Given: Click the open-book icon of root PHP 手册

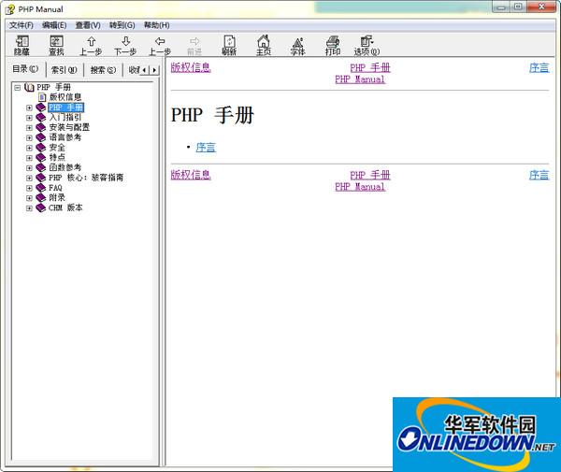Looking at the screenshot, I should tap(29, 87).
